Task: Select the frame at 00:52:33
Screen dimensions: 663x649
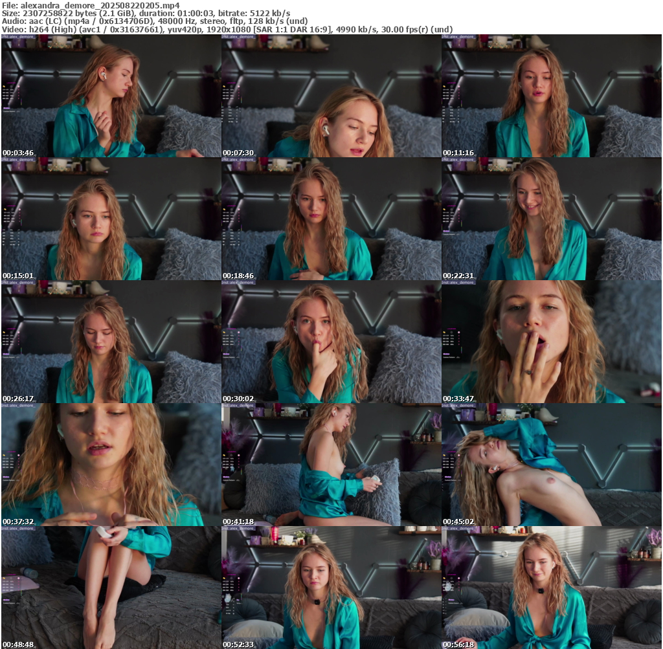Action: 331,588
